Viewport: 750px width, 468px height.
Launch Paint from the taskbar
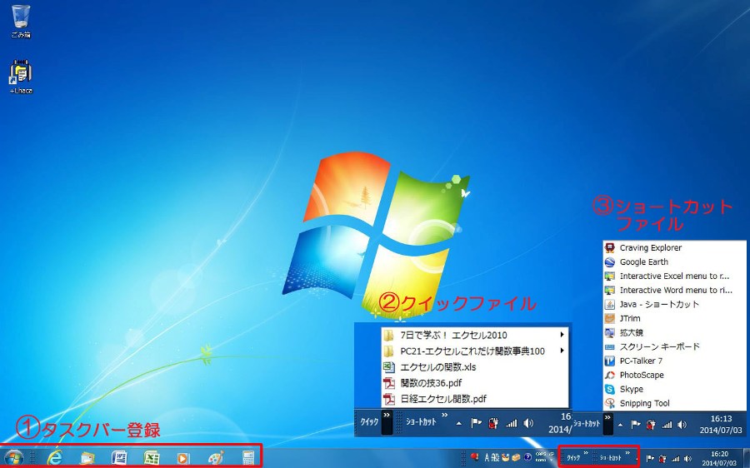coord(216,458)
